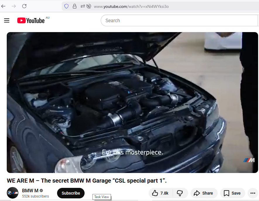
Task: Dislike the video with thumbs down
Action: point(180,193)
